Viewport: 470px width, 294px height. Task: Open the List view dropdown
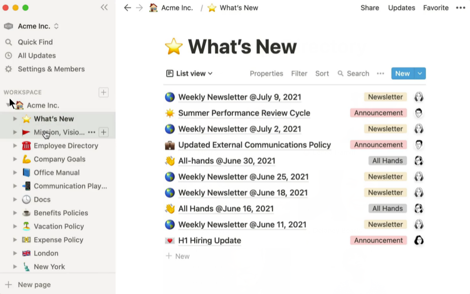(x=189, y=74)
